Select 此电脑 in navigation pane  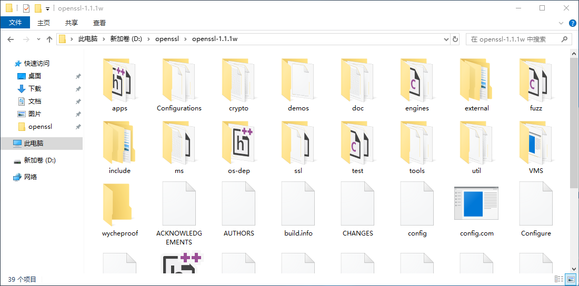(x=34, y=144)
